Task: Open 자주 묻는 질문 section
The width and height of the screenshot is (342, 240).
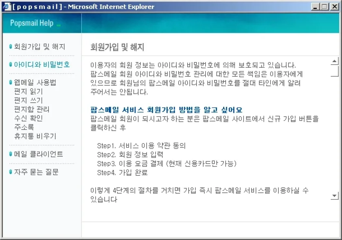Action: point(36,172)
